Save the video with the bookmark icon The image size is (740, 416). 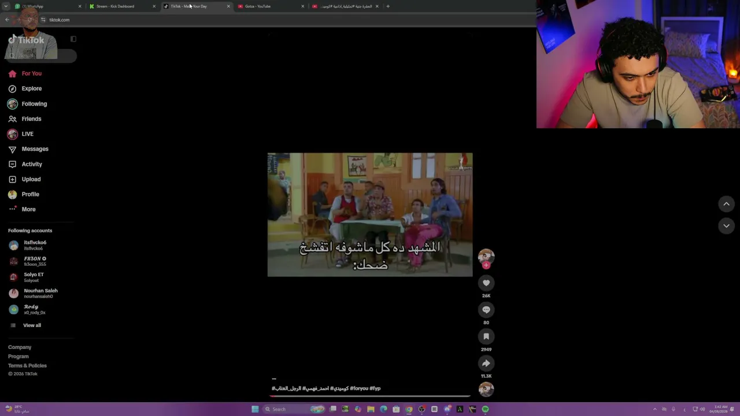(x=486, y=336)
